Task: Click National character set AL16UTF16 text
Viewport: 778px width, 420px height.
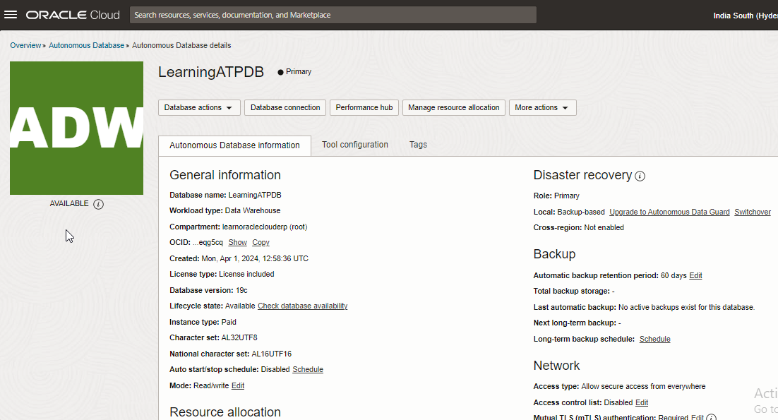Action: (x=230, y=354)
